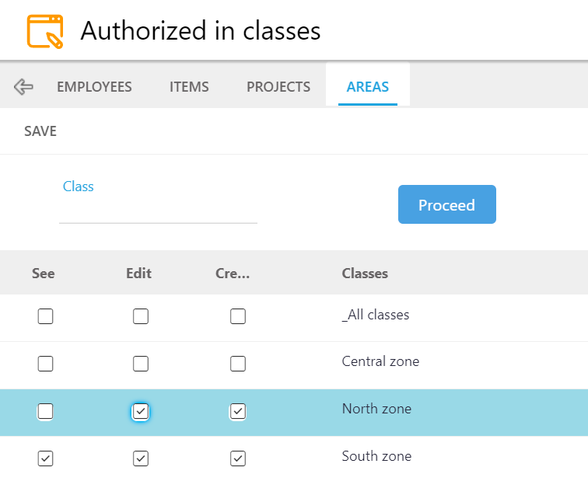Image resolution: width=588 pixels, height=481 pixels.
Task: Uncheck See for South zone
Action: [45, 458]
